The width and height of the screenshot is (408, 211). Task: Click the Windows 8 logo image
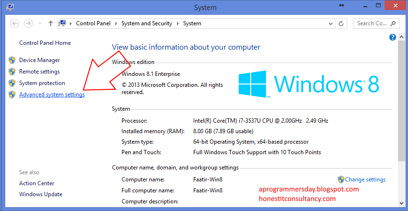click(309, 84)
